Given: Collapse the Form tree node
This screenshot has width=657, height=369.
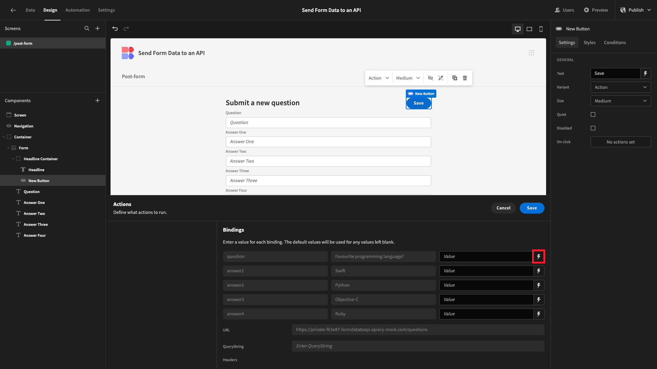Looking at the screenshot, I should coord(8,148).
